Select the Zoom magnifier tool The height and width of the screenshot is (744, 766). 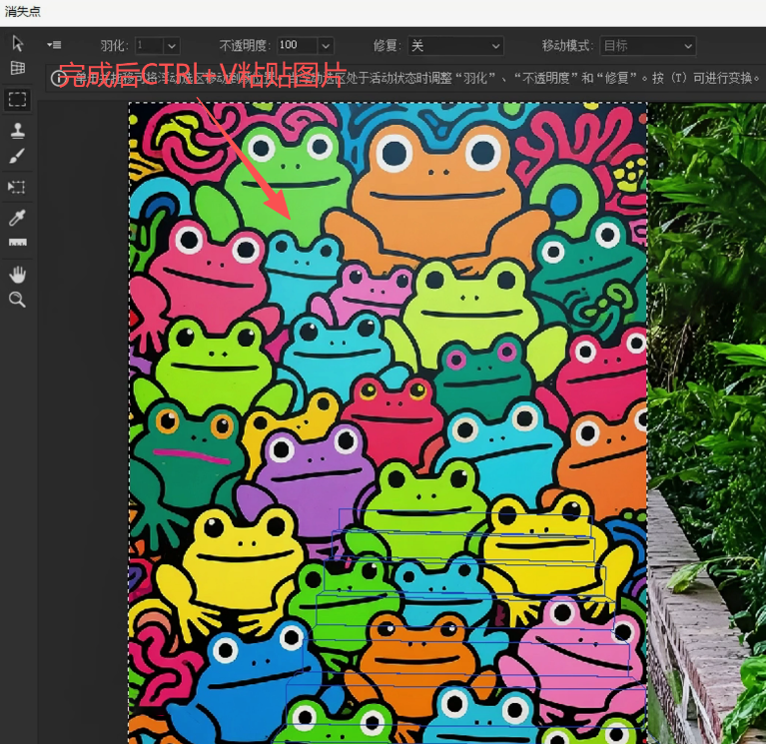(17, 300)
